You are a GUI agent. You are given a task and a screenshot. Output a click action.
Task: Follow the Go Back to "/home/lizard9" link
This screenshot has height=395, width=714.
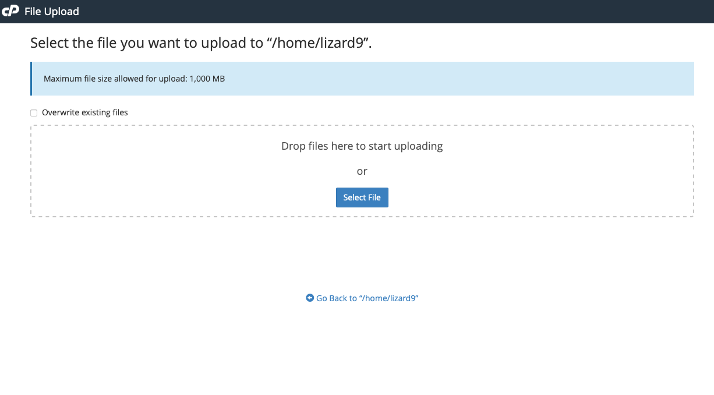point(367,298)
